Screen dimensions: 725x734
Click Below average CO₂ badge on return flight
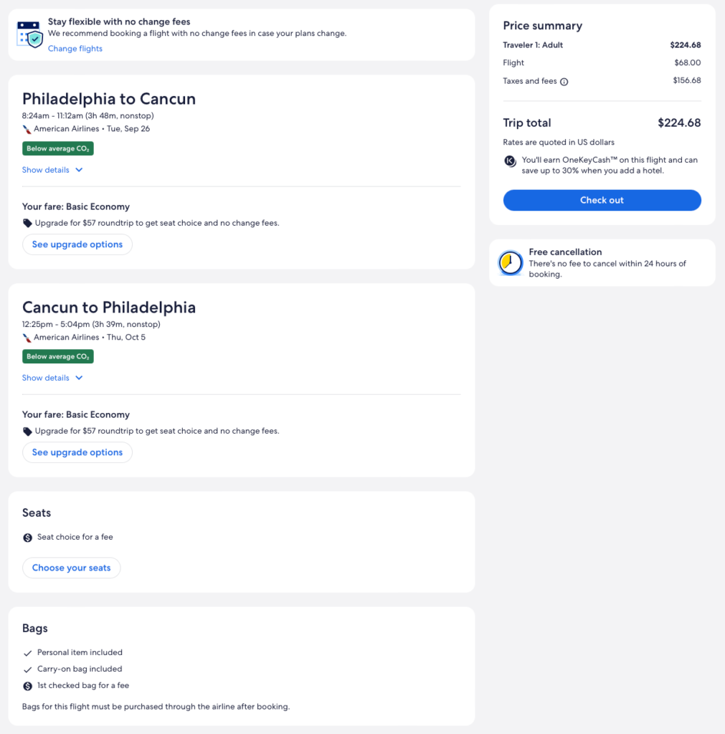coord(58,356)
